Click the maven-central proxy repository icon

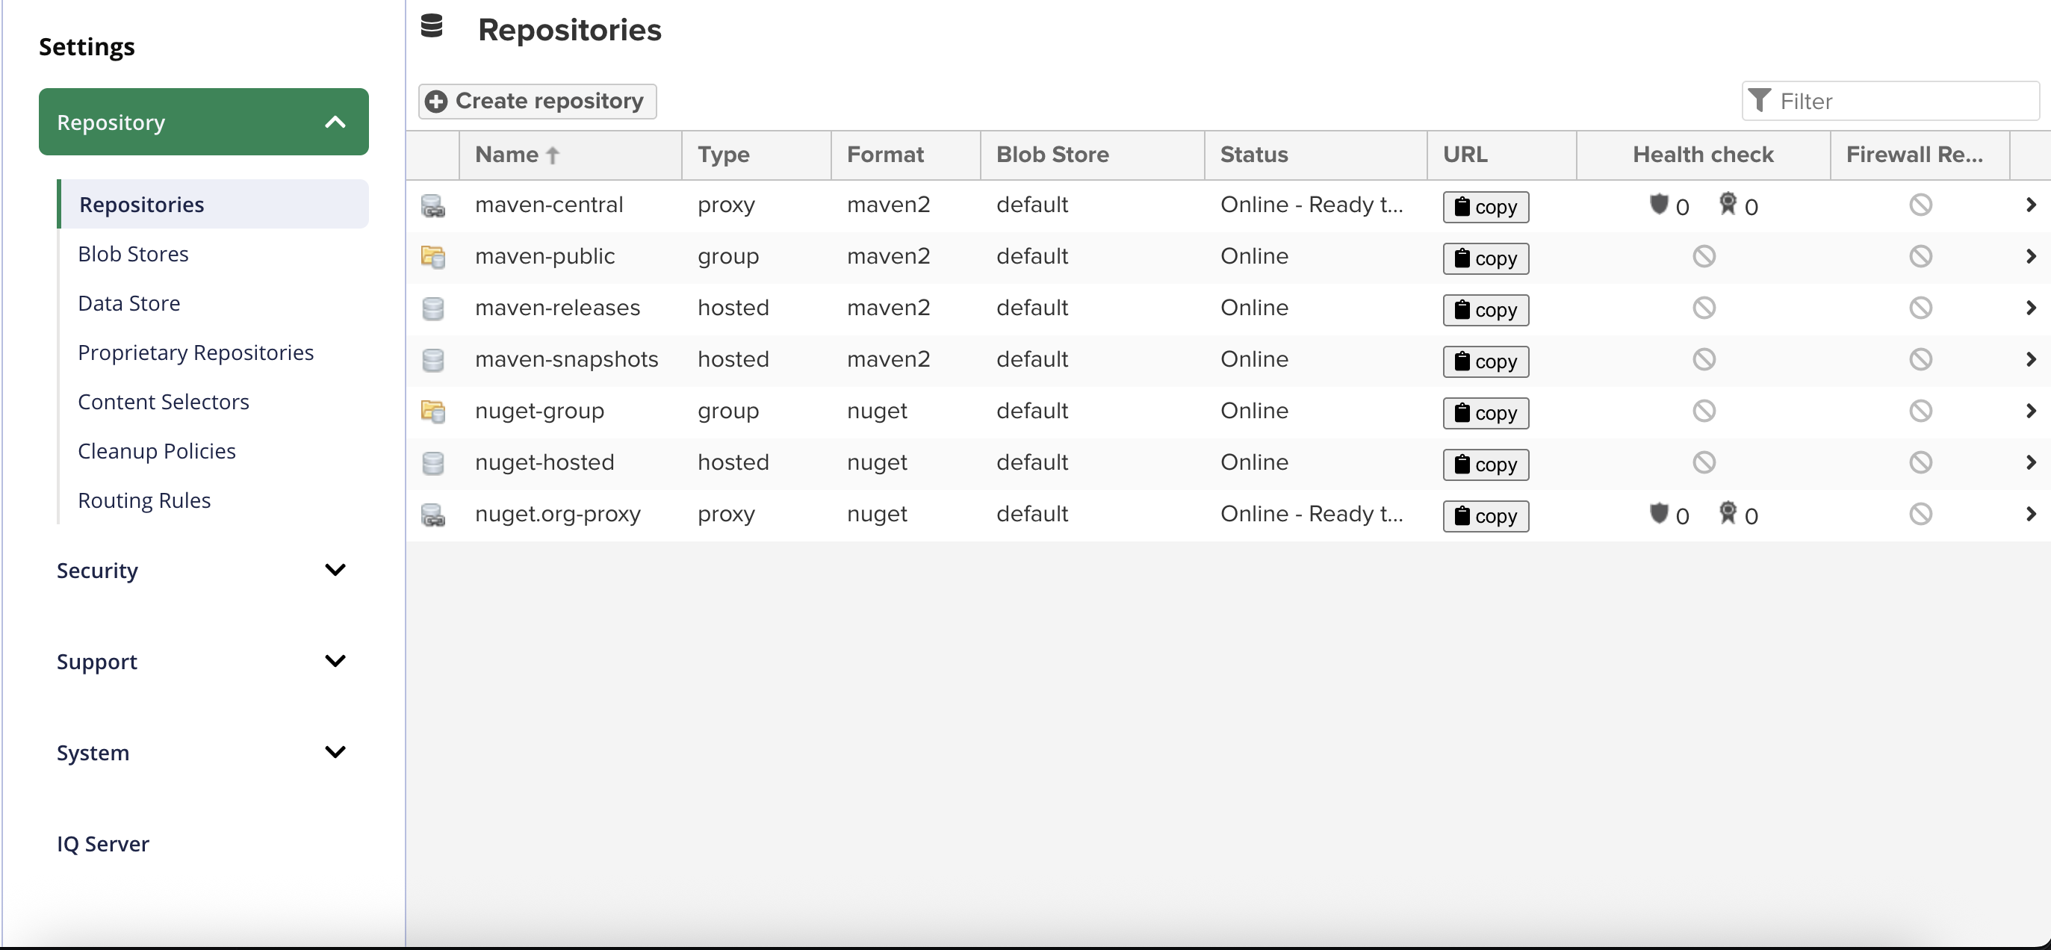click(433, 205)
